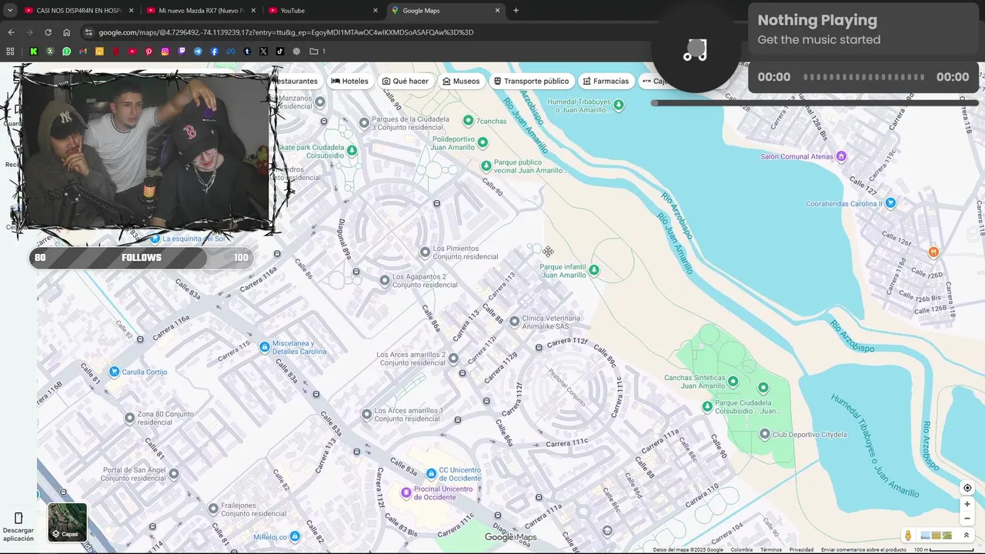Open the Términos link
Screen dimensions: 985x554
[x=771, y=549]
